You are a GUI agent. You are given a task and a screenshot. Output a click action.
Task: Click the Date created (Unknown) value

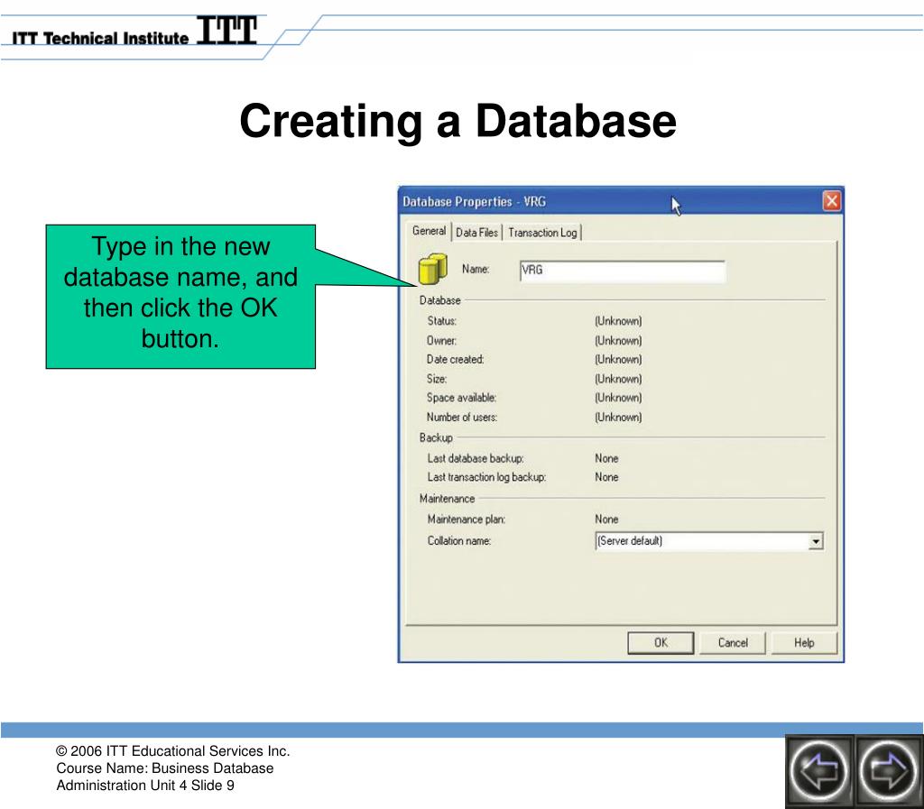click(x=618, y=359)
